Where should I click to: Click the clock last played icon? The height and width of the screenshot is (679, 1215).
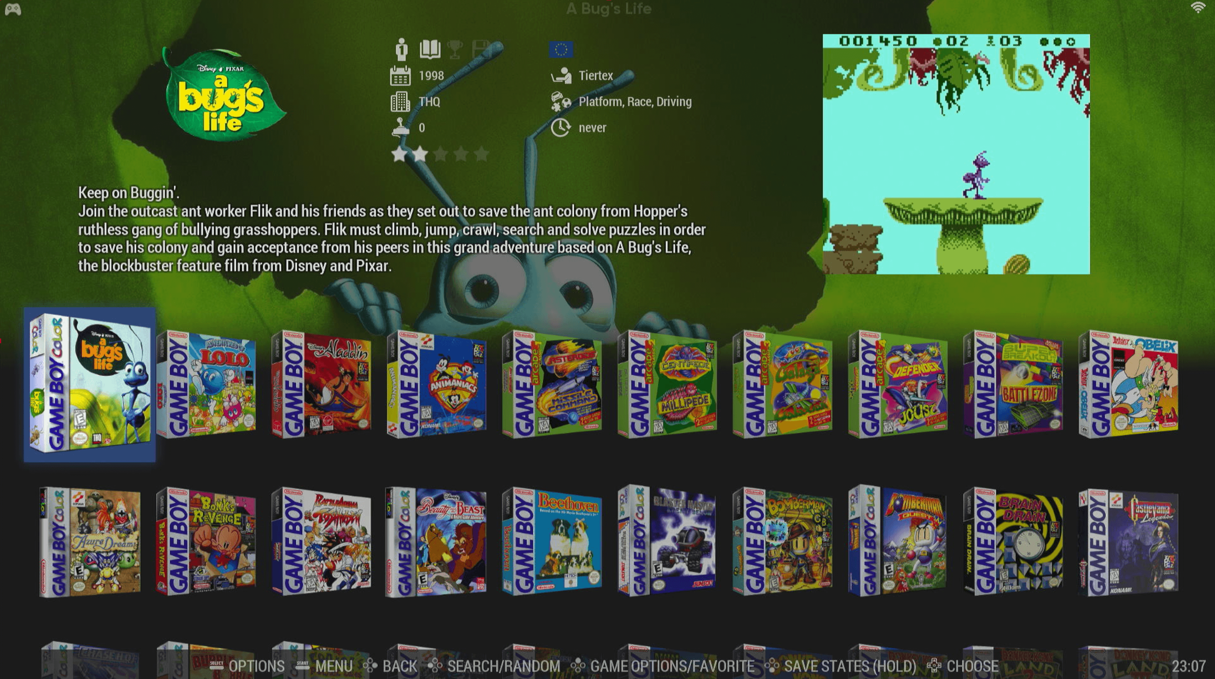[561, 128]
